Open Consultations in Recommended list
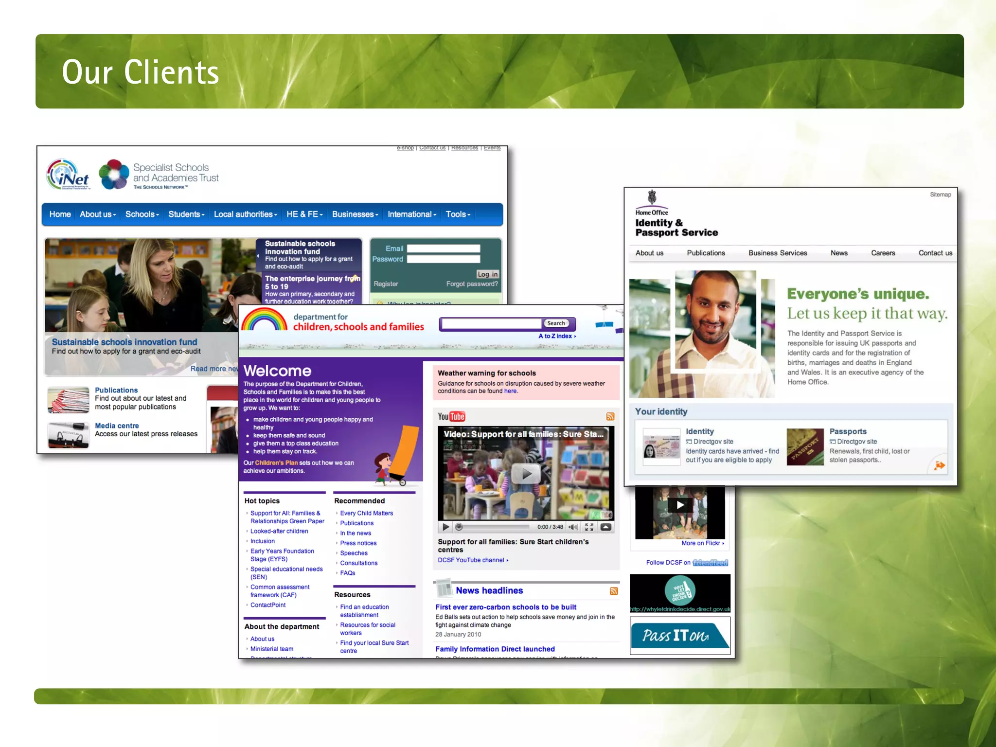This screenshot has width=996, height=747. click(x=358, y=563)
